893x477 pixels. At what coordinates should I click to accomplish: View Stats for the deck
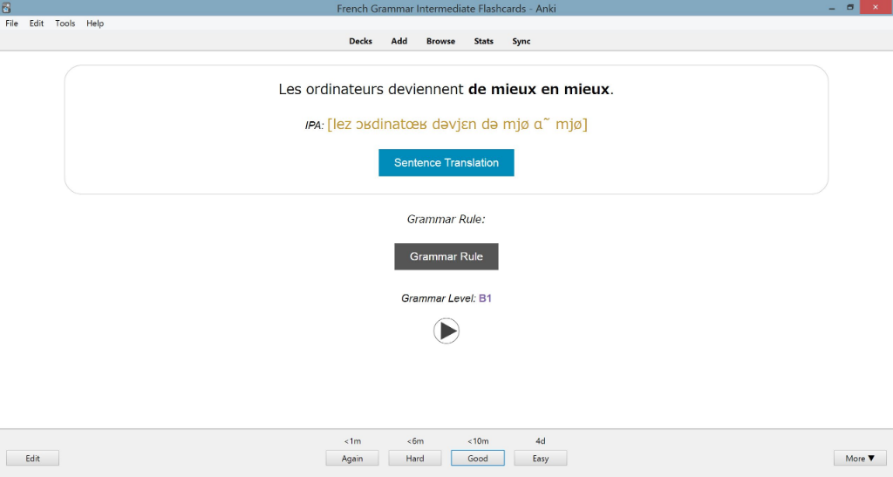[483, 41]
